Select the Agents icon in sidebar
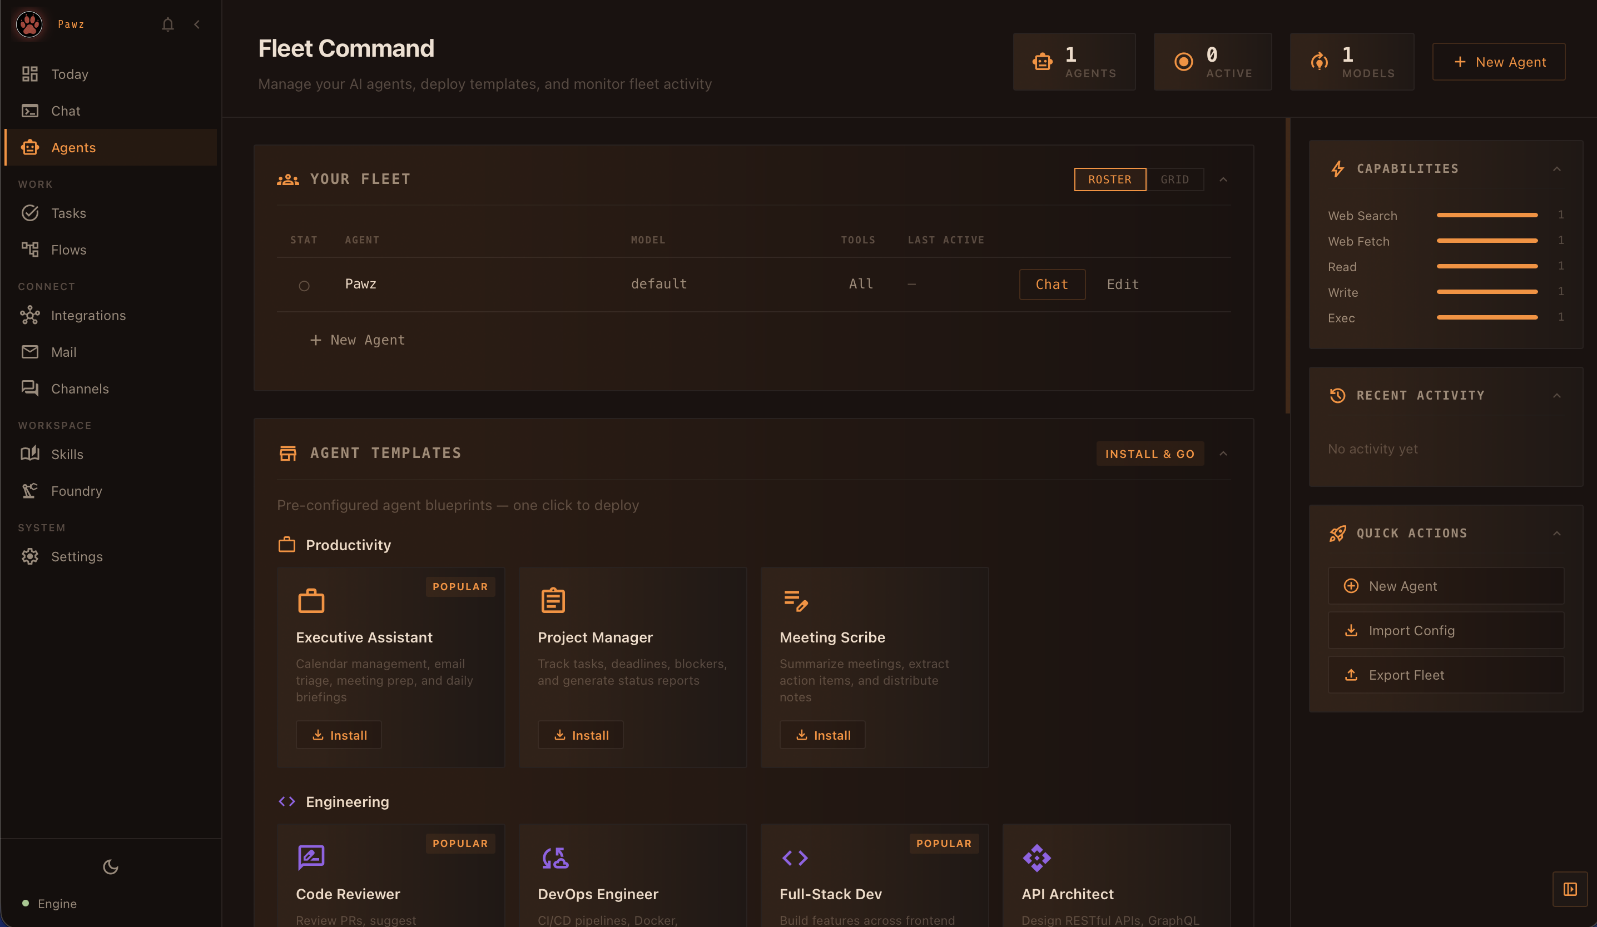The height and width of the screenshot is (927, 1597). tap(30, 147)
